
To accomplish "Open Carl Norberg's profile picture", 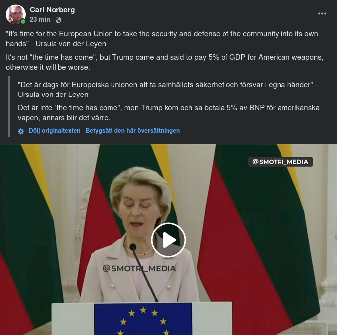I will click(x=15, y=14).
